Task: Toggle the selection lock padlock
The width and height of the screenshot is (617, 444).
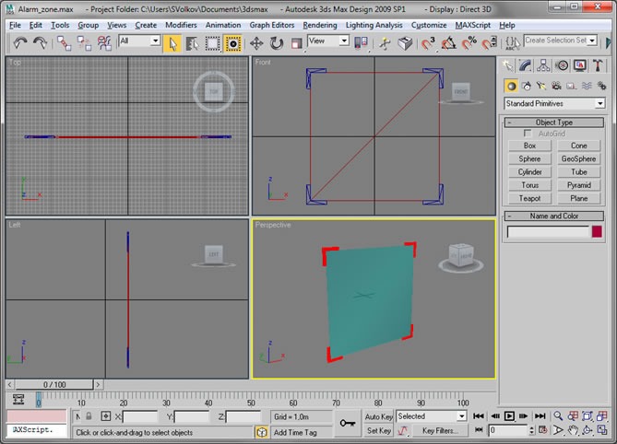Action: click(89, 416)
